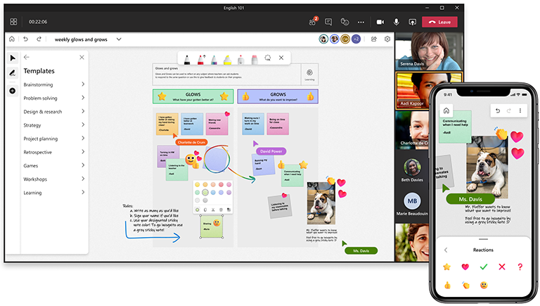The width and height of the screenshot is (540, 306).
Task: Open the meeting chat panel
Action: pos(328,22)
